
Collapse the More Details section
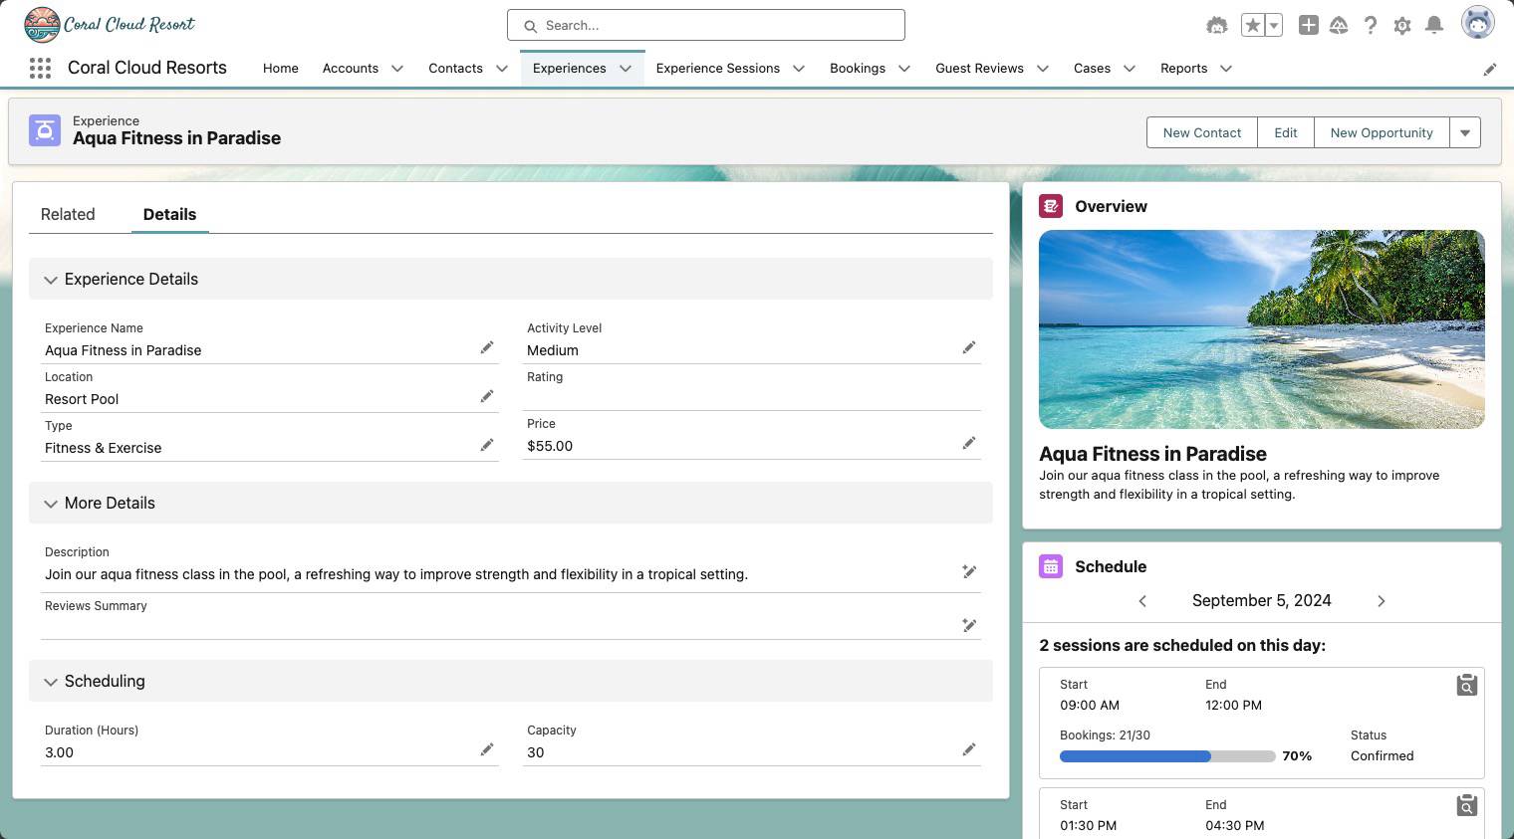pyautogui.click(x=51, y=504)
